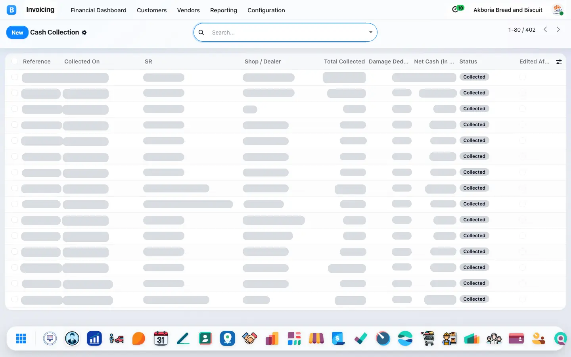Viewport: 571px width, 357px height.
Task: Open the pink card app in the dock
Action: coord(516,338)
